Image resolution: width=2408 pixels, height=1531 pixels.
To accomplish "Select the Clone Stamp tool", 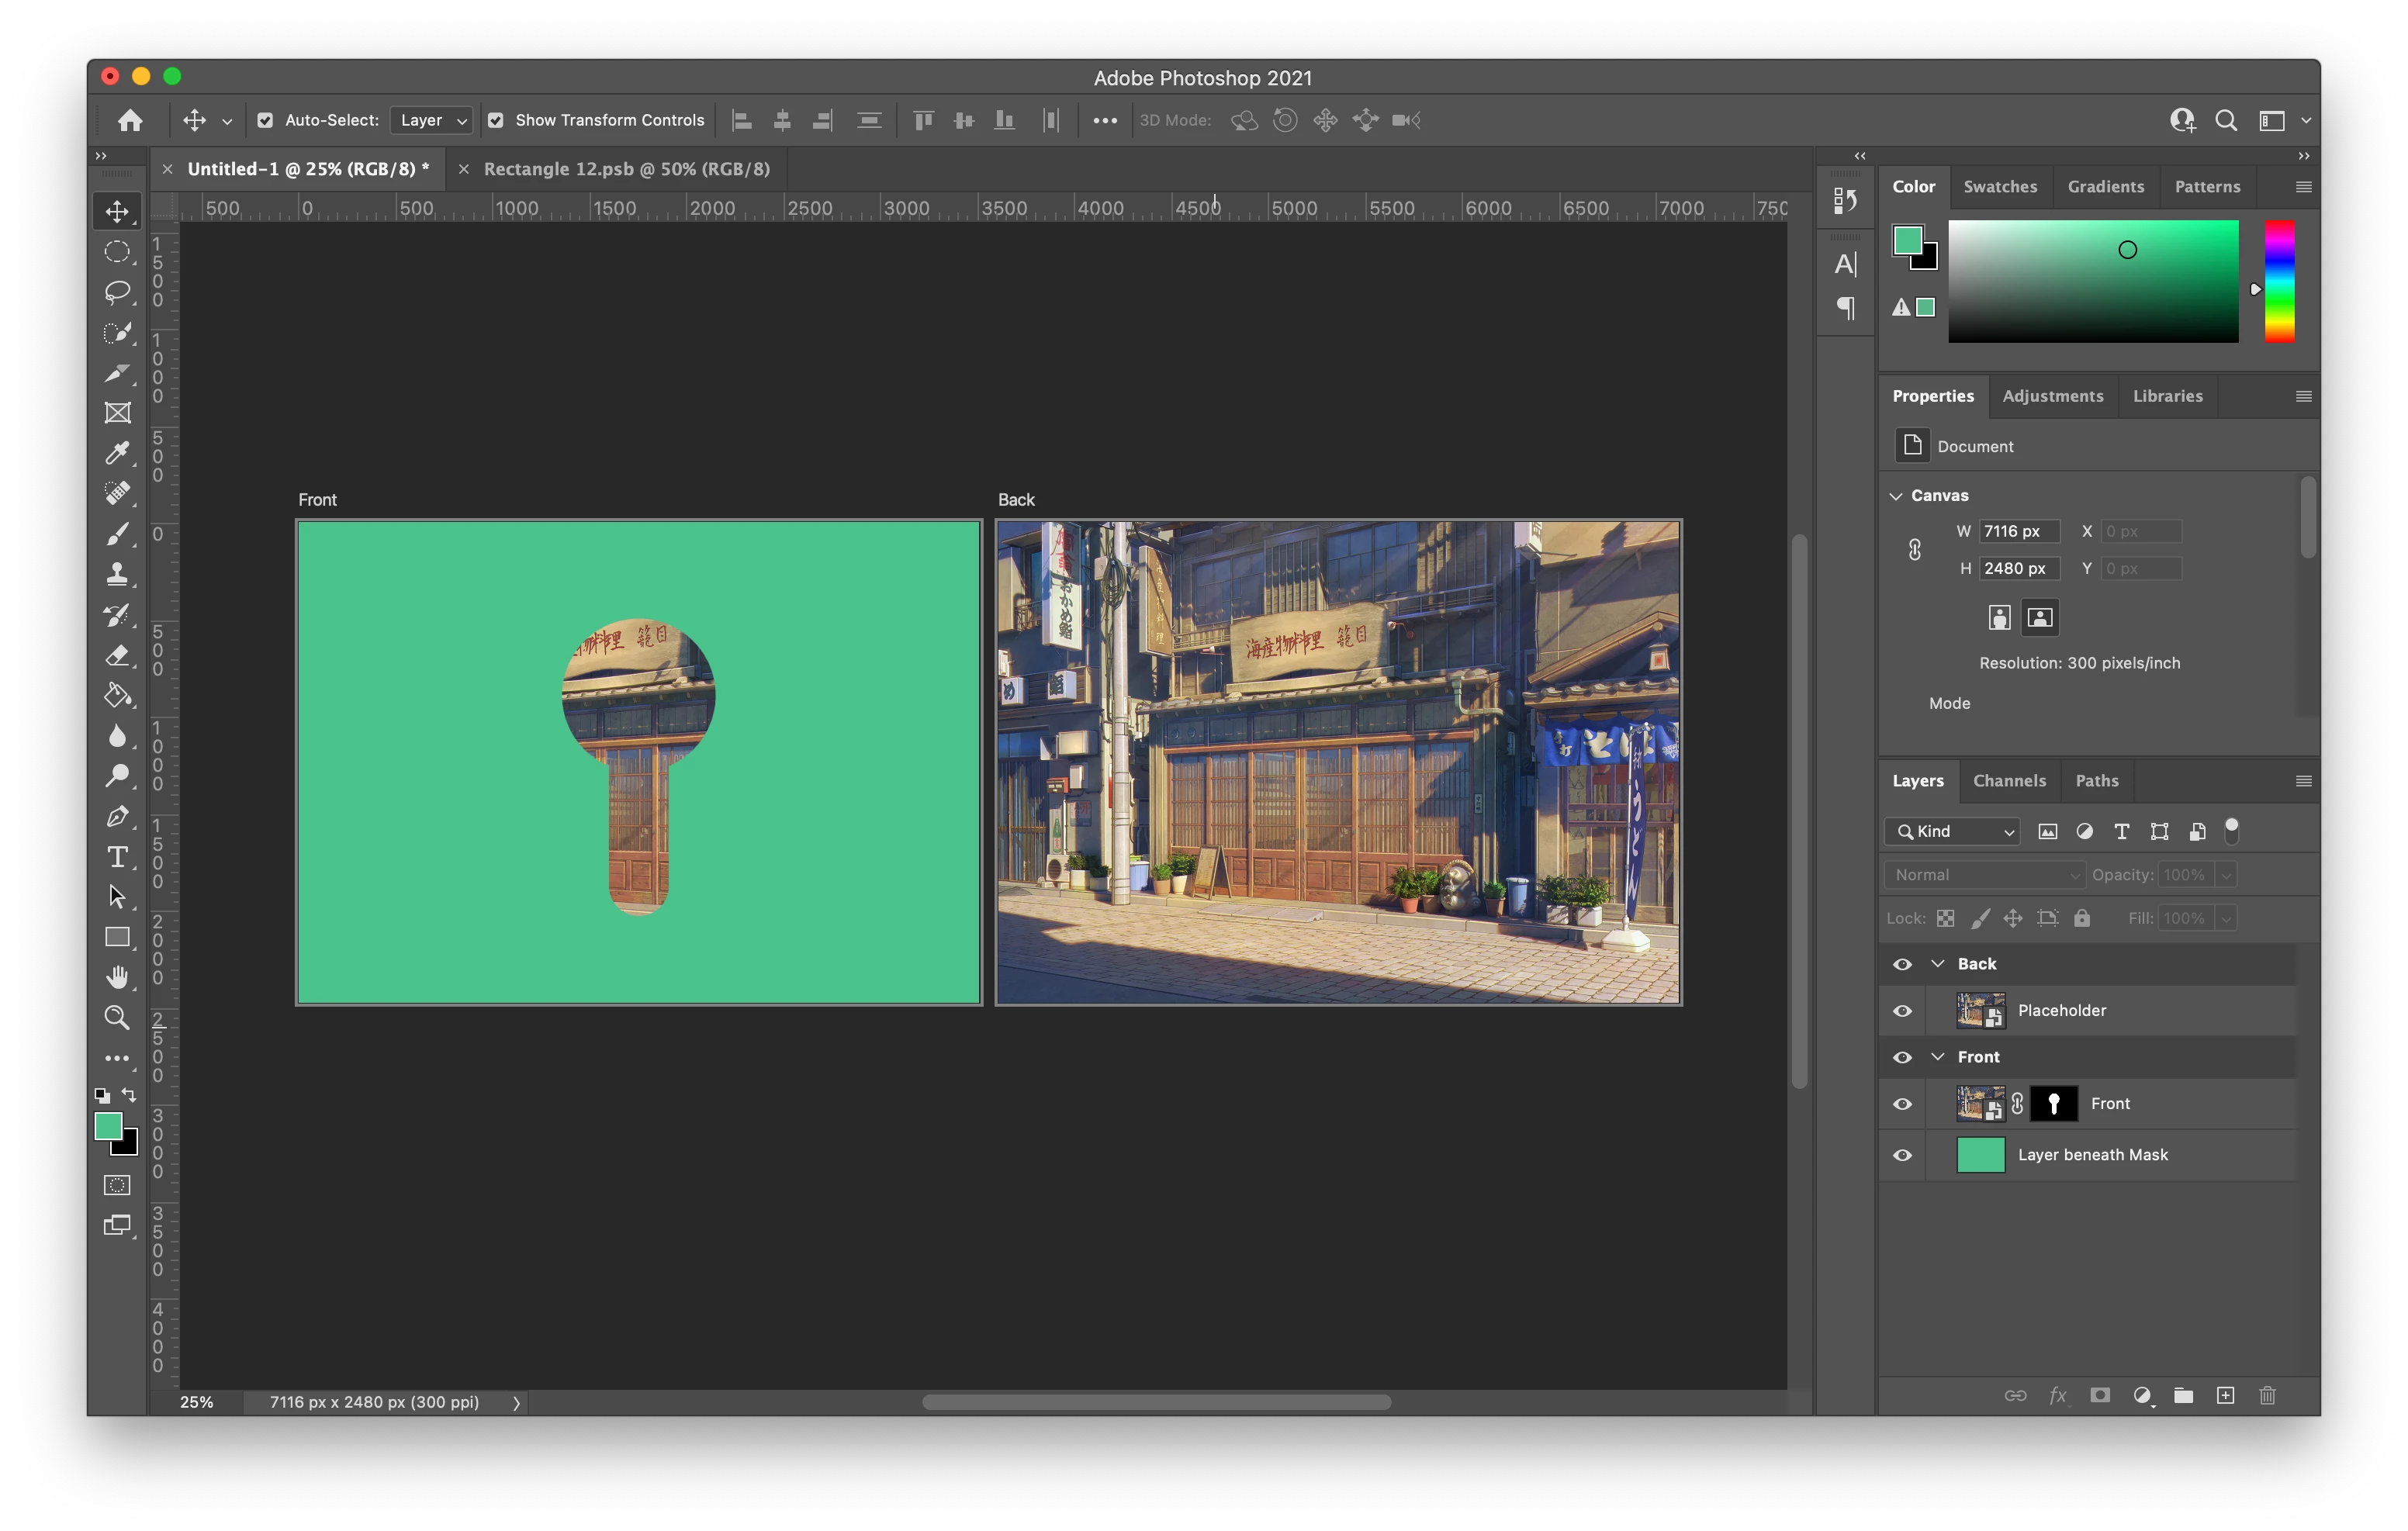I will pyautogui.click(x=117, y=574).
